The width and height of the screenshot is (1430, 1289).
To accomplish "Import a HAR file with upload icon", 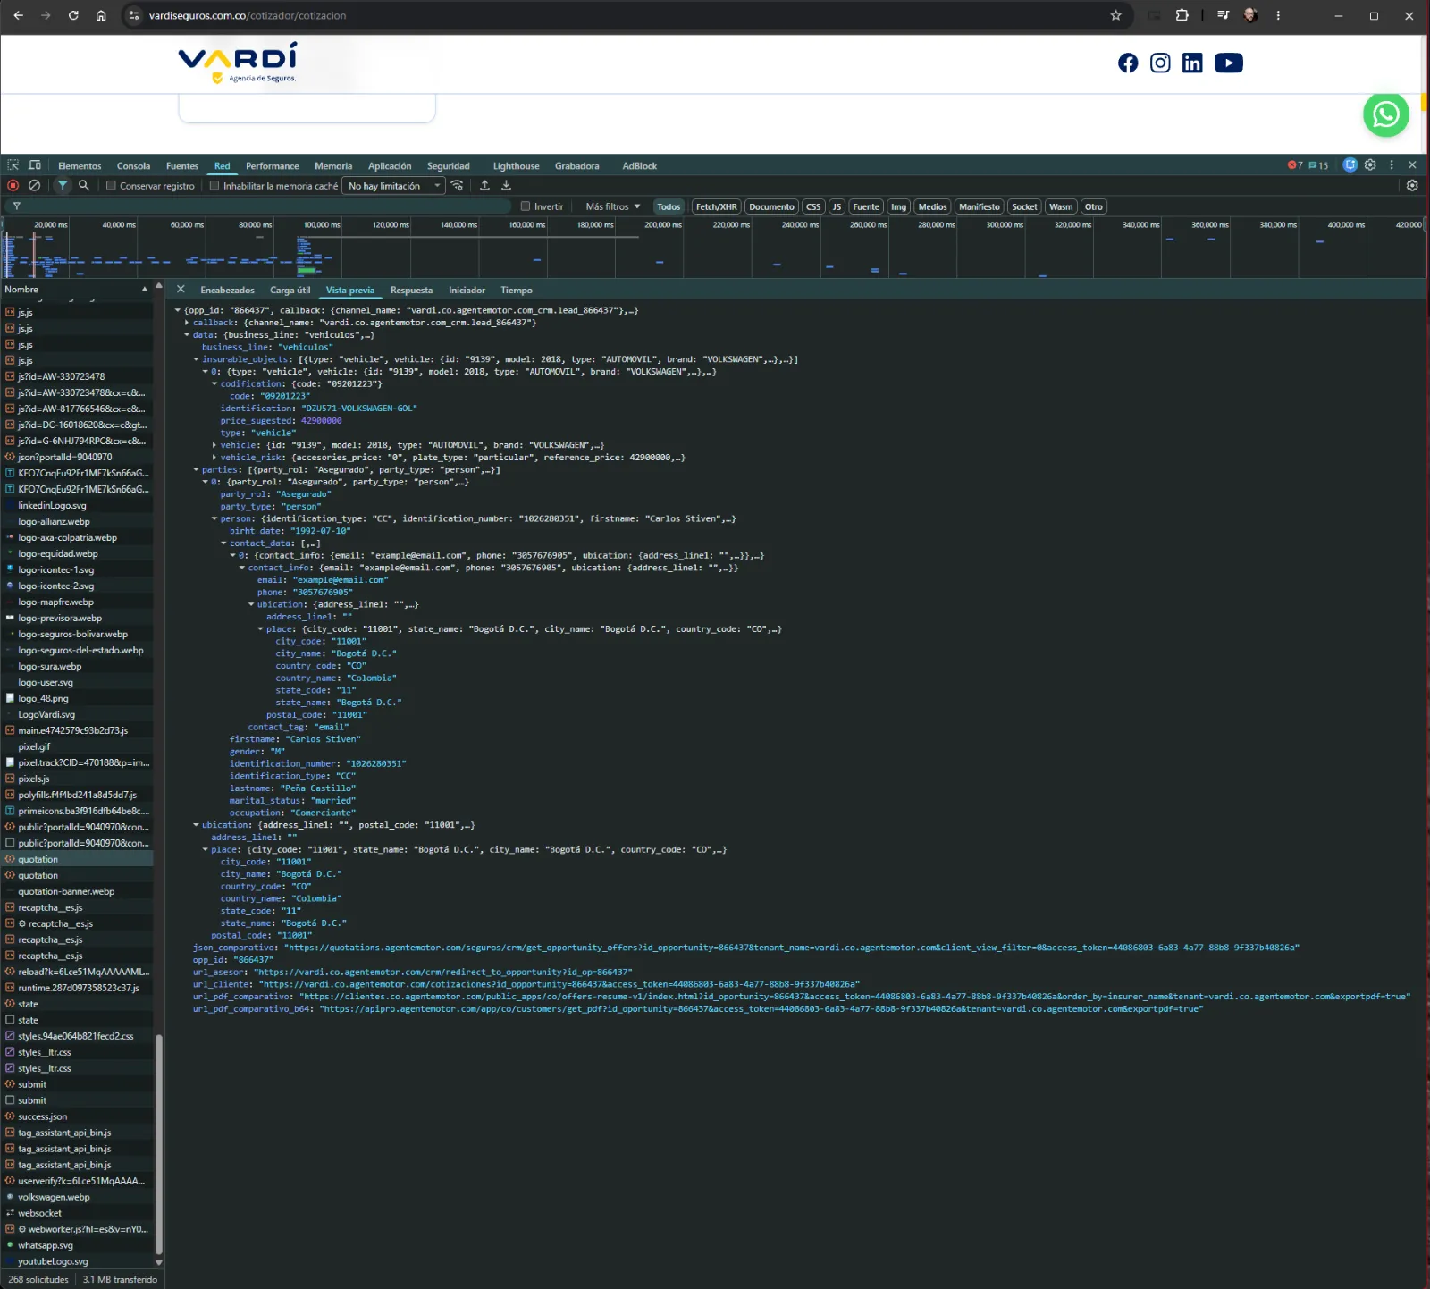I will 484,186.
